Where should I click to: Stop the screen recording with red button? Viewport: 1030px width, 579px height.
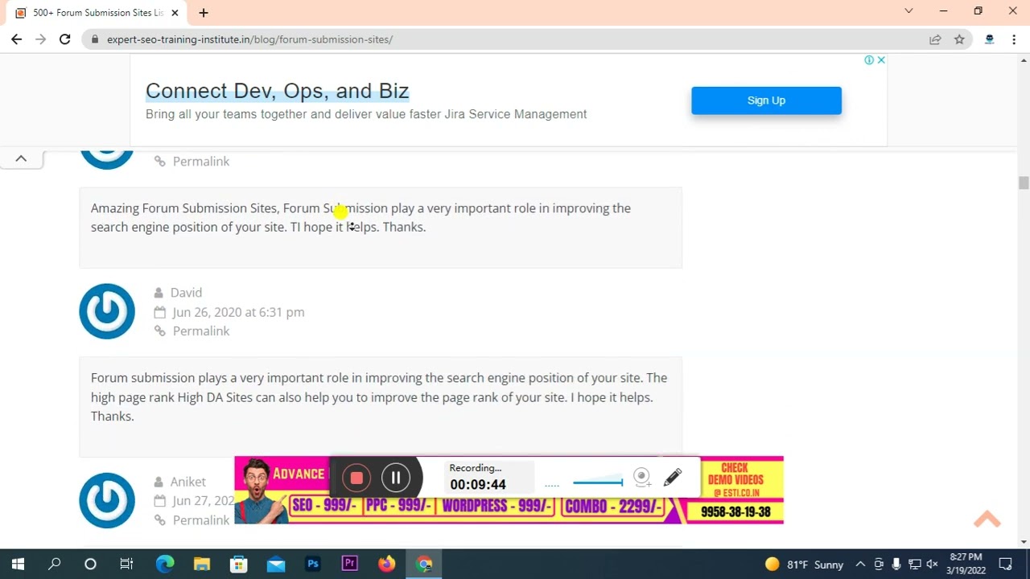point(356,478)
